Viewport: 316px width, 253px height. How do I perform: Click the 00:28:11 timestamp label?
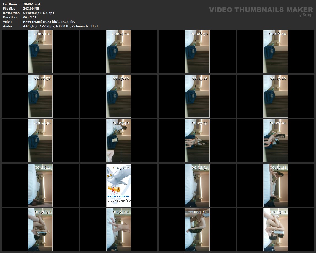tap(42, 167)
